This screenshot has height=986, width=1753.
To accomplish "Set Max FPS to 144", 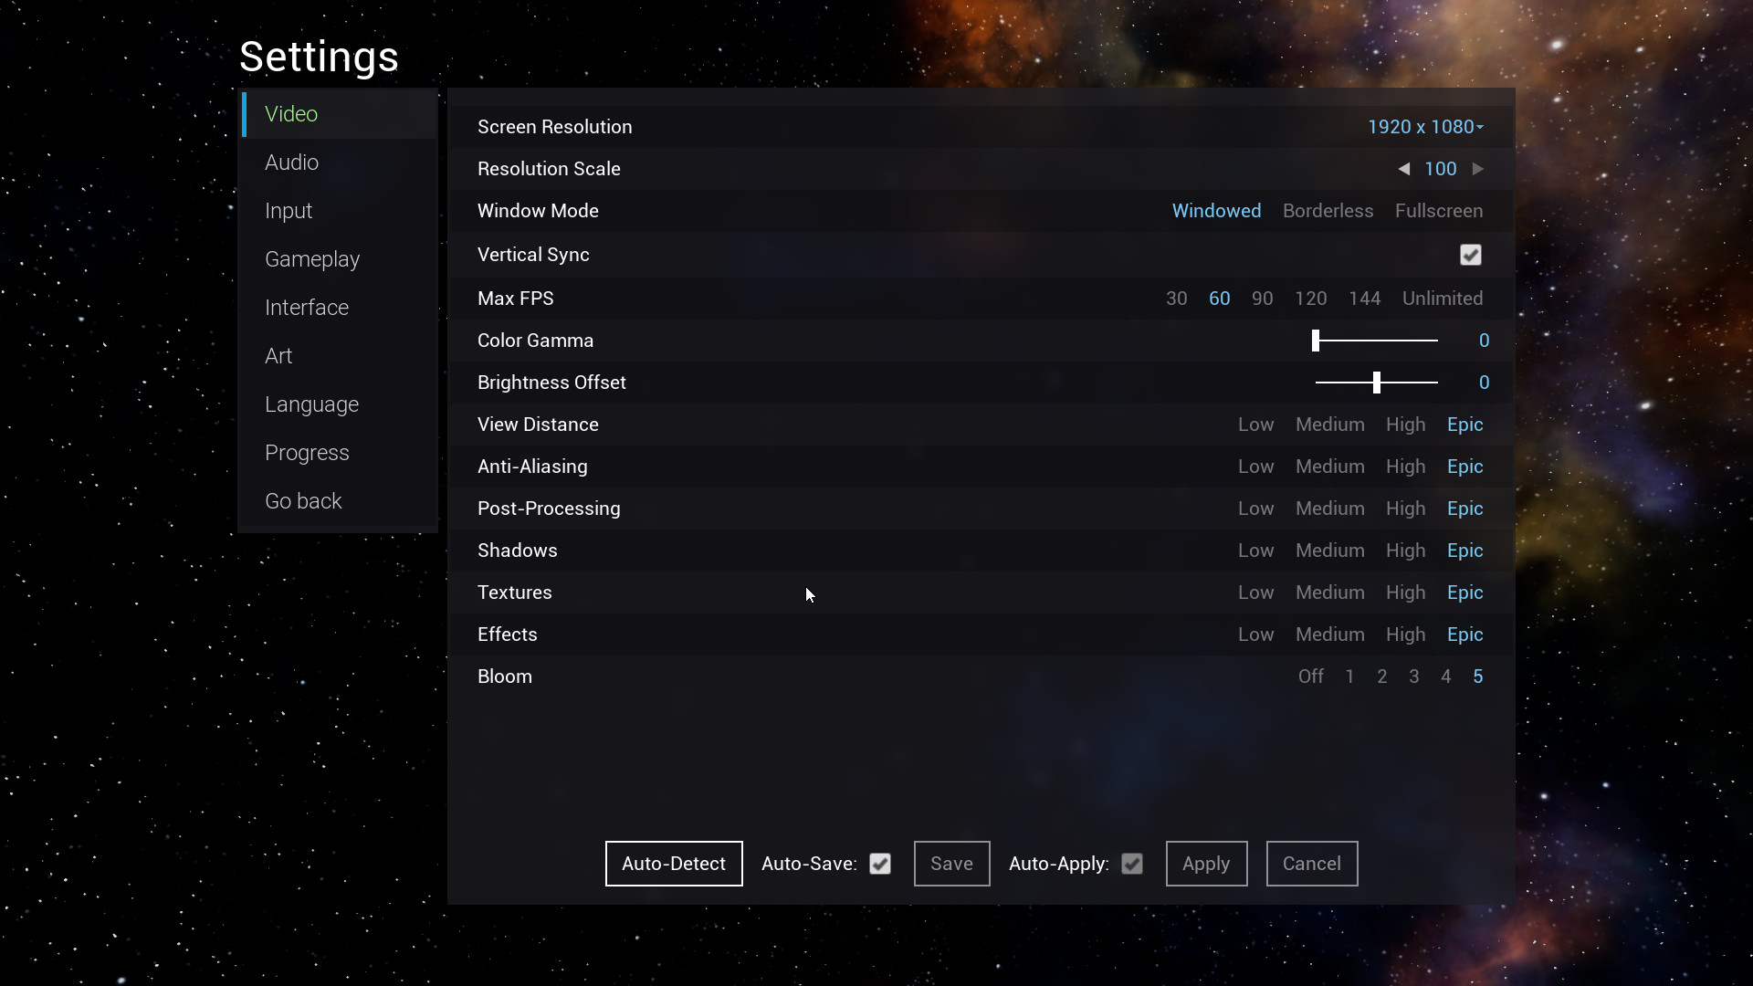I will [1364, 299].
